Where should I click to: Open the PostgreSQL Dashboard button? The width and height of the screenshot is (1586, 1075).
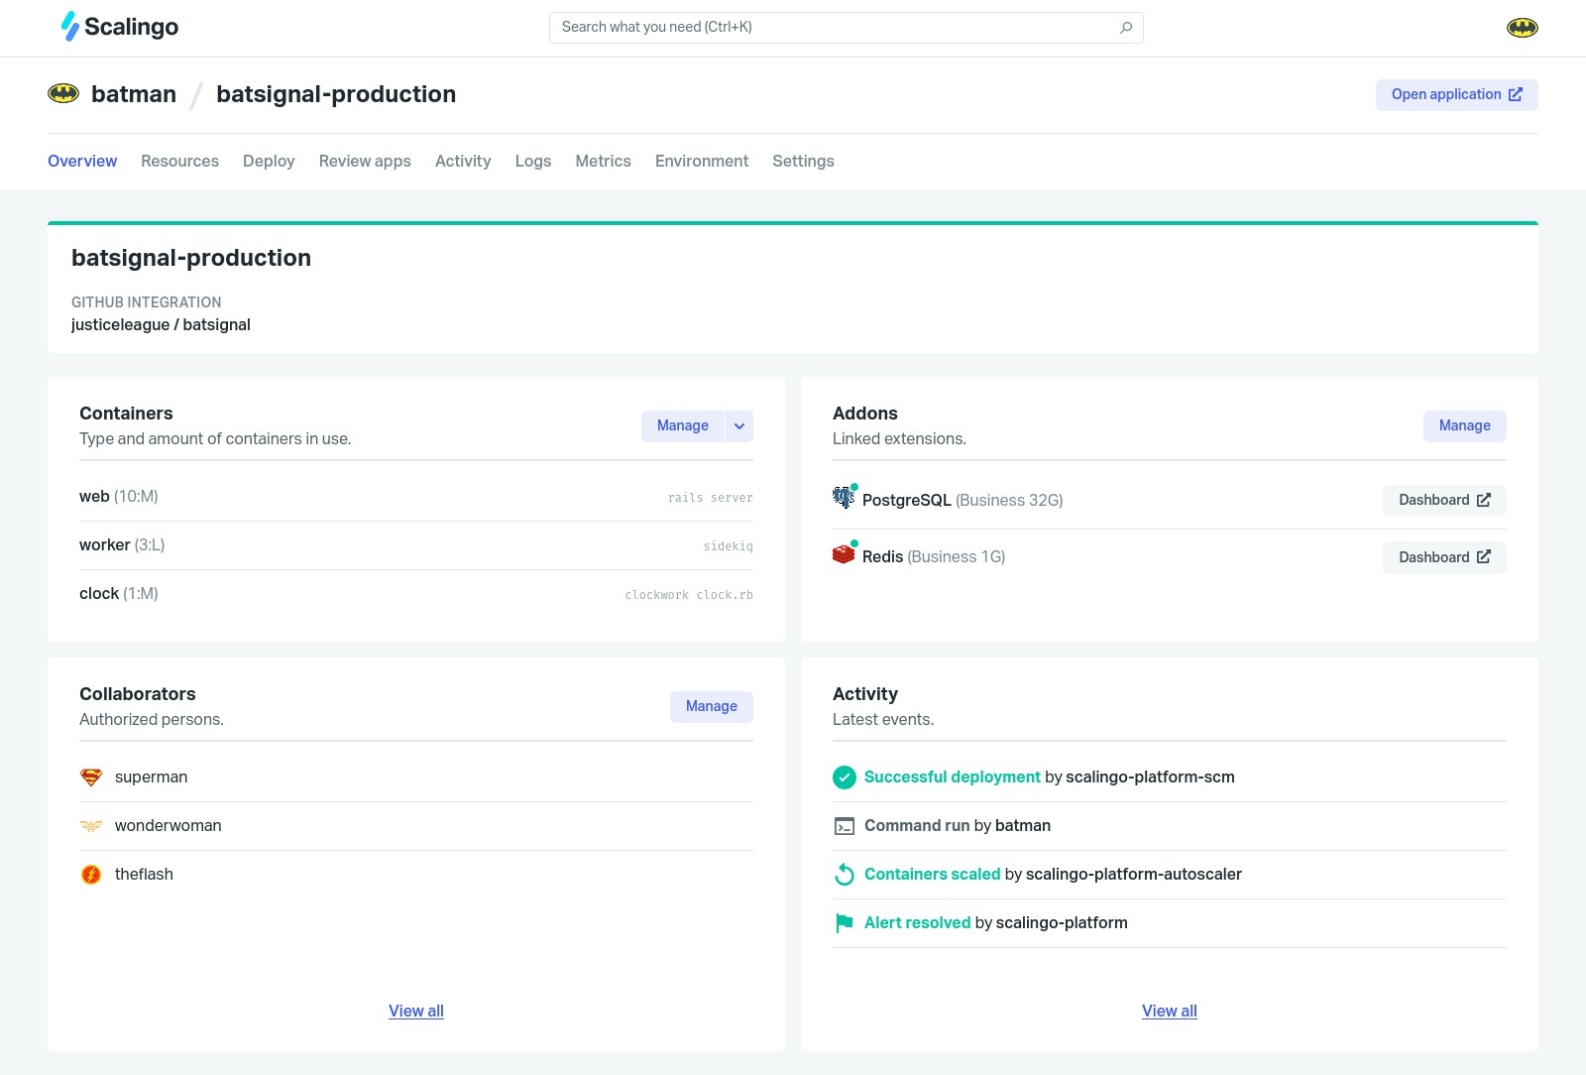1444,501
